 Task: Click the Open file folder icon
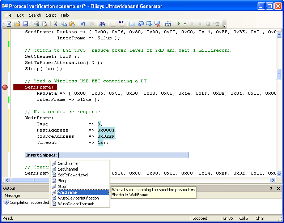(x=17, y=24)
